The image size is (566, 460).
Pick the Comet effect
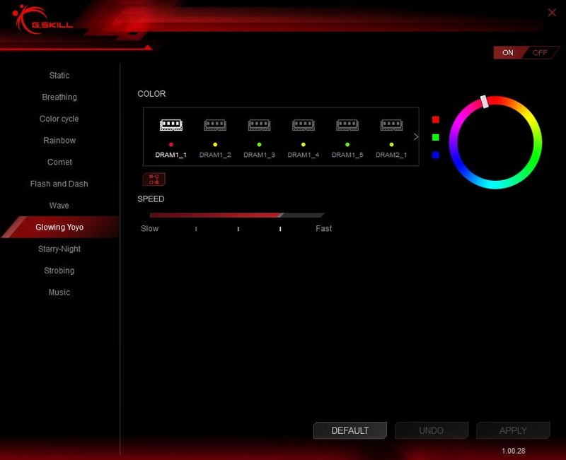59,163
